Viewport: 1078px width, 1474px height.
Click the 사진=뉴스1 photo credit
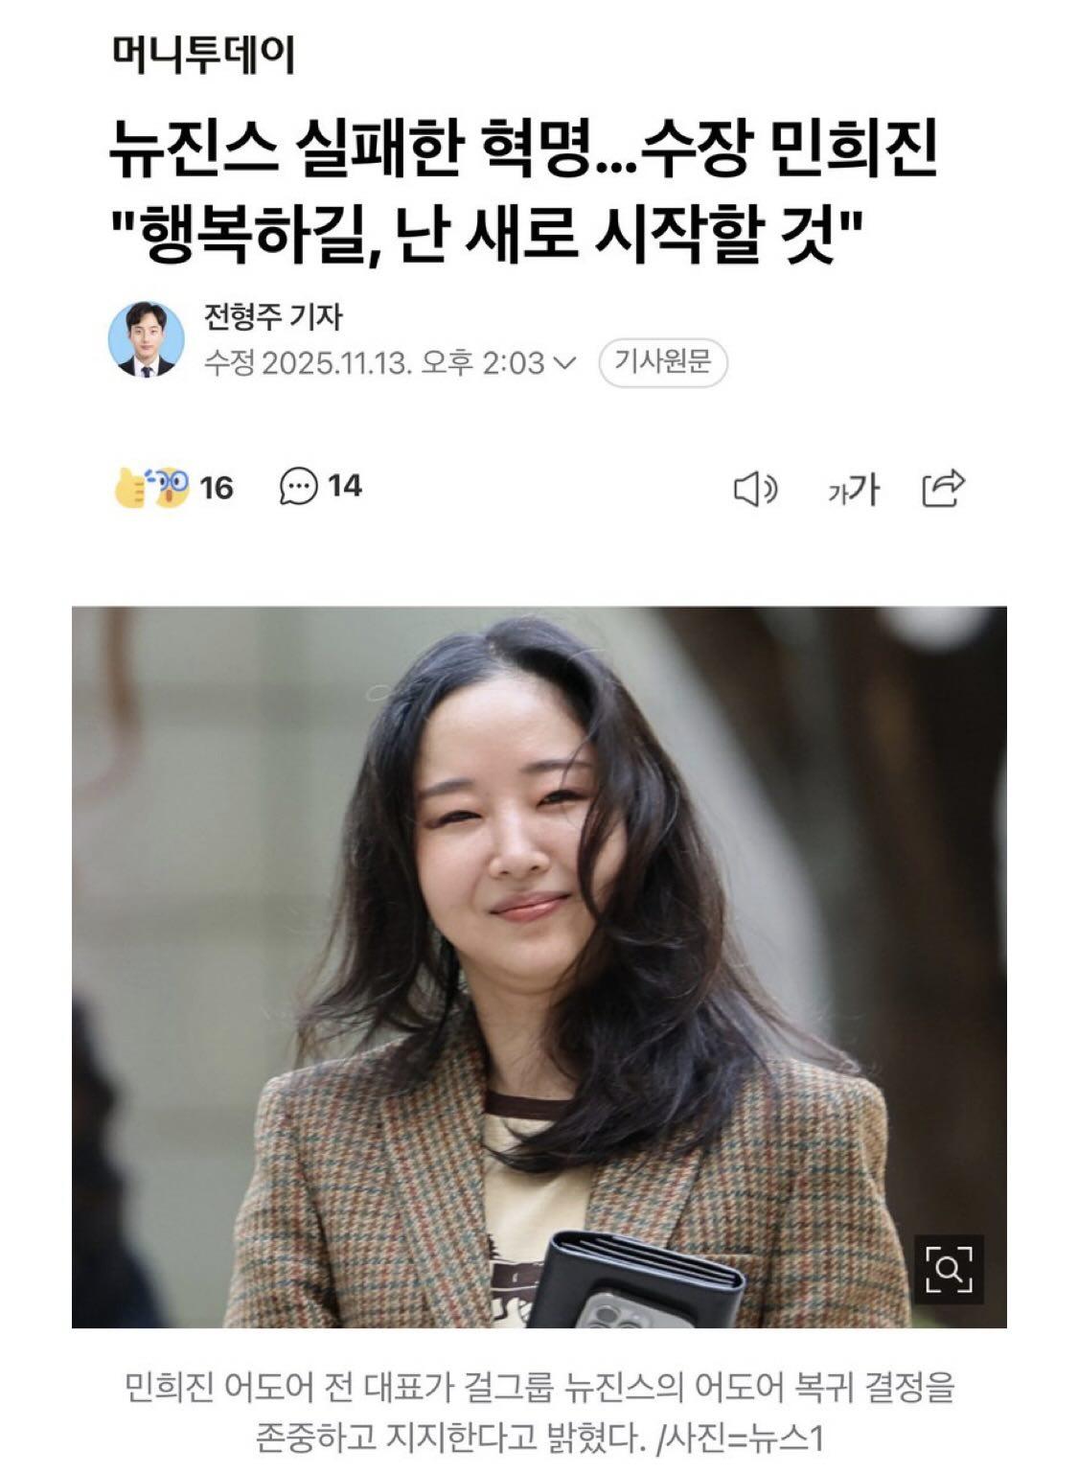(x=741, y=1438)
